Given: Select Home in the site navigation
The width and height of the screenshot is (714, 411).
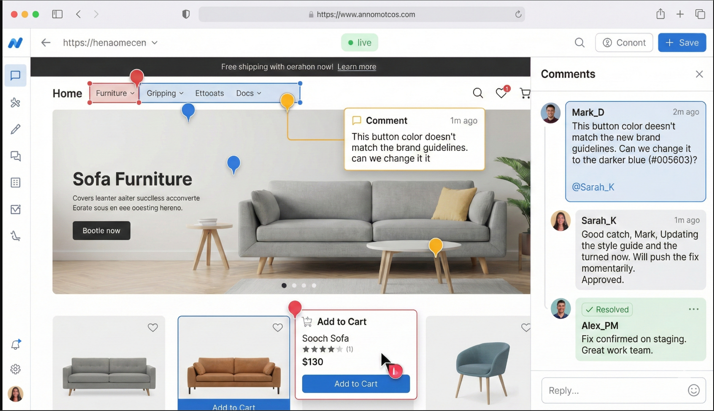Looking at the screenshot, I should tap(67, 93).
